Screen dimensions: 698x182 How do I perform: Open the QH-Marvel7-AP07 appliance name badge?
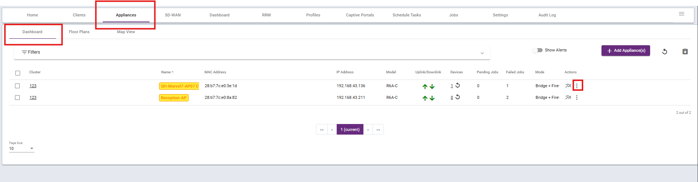(179, 86)
